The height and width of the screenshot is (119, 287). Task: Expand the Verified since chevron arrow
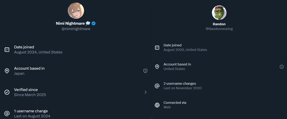(x=146, y=92)
